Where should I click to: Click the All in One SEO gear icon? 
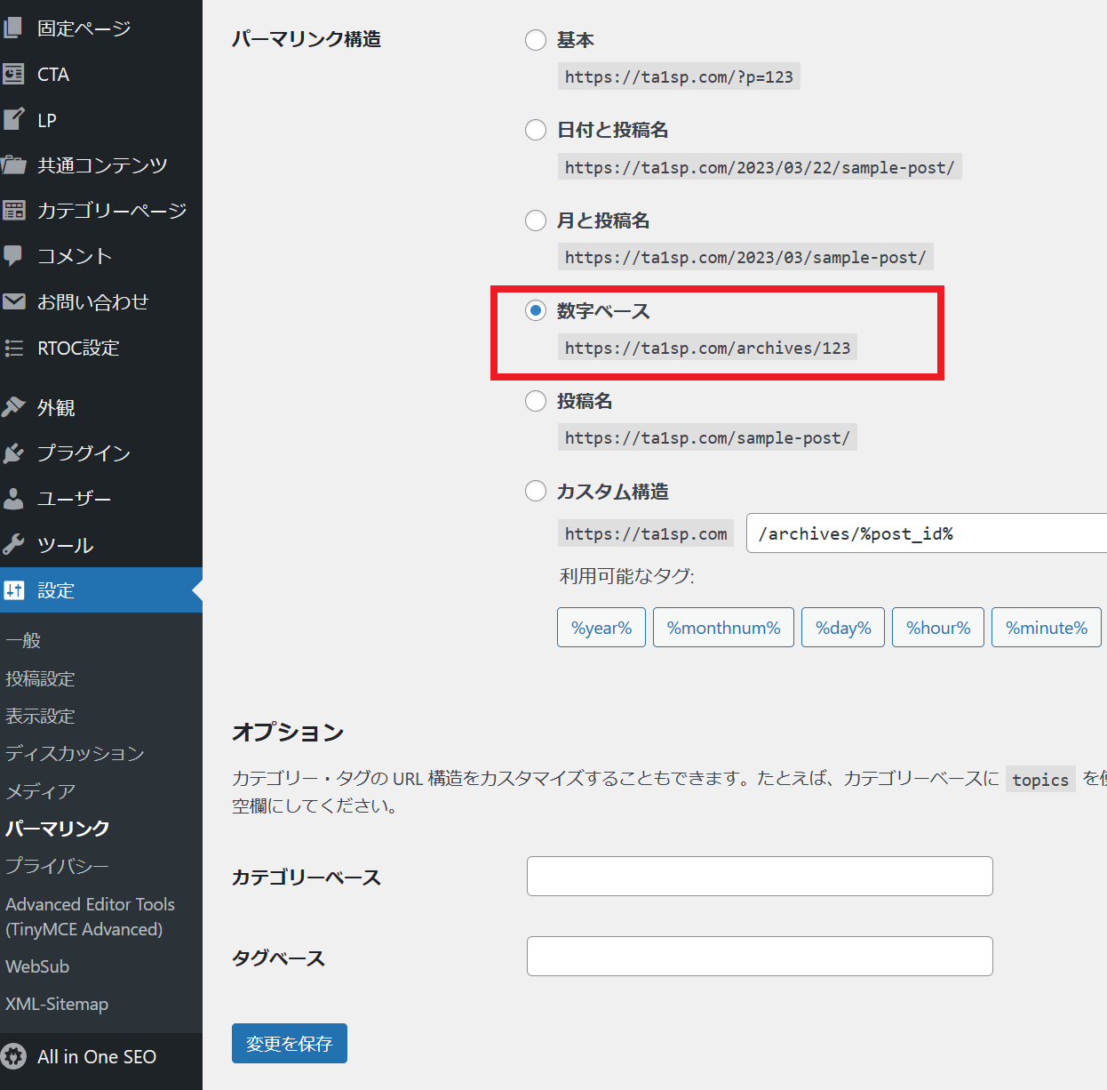point(13,1056)
